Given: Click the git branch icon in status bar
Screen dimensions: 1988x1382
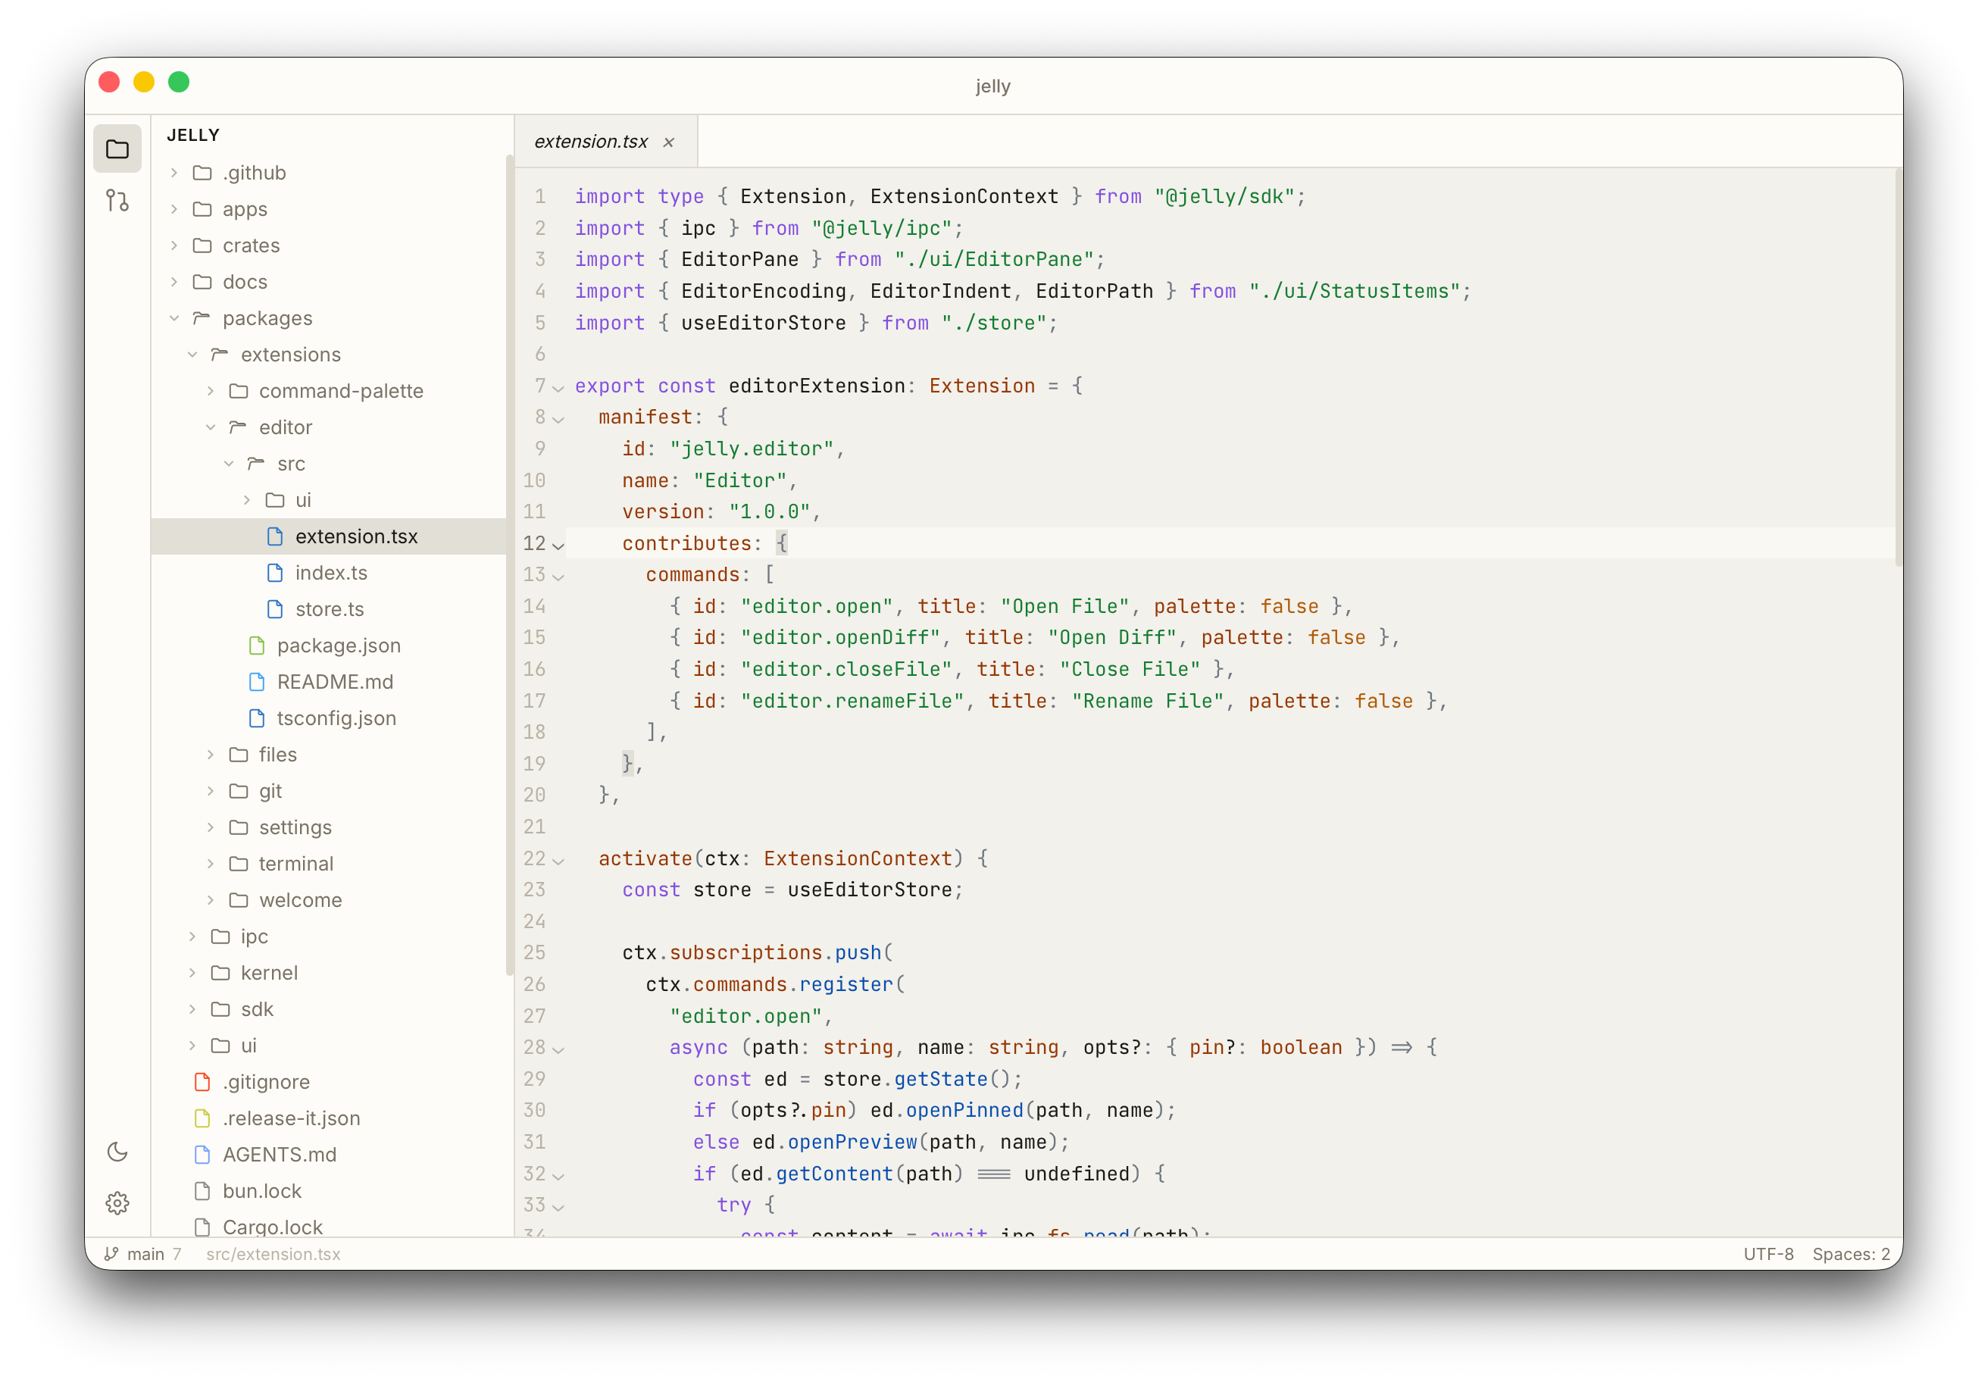Looking at the screenshot, I should point(111,1254).
